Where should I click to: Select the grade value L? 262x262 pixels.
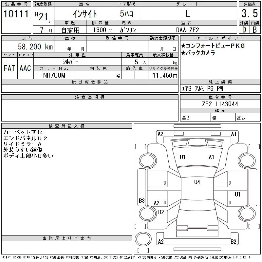(x=188, y=13)
